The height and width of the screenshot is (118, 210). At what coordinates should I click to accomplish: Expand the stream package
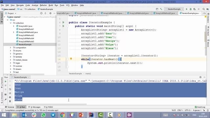tap(10, 69)
